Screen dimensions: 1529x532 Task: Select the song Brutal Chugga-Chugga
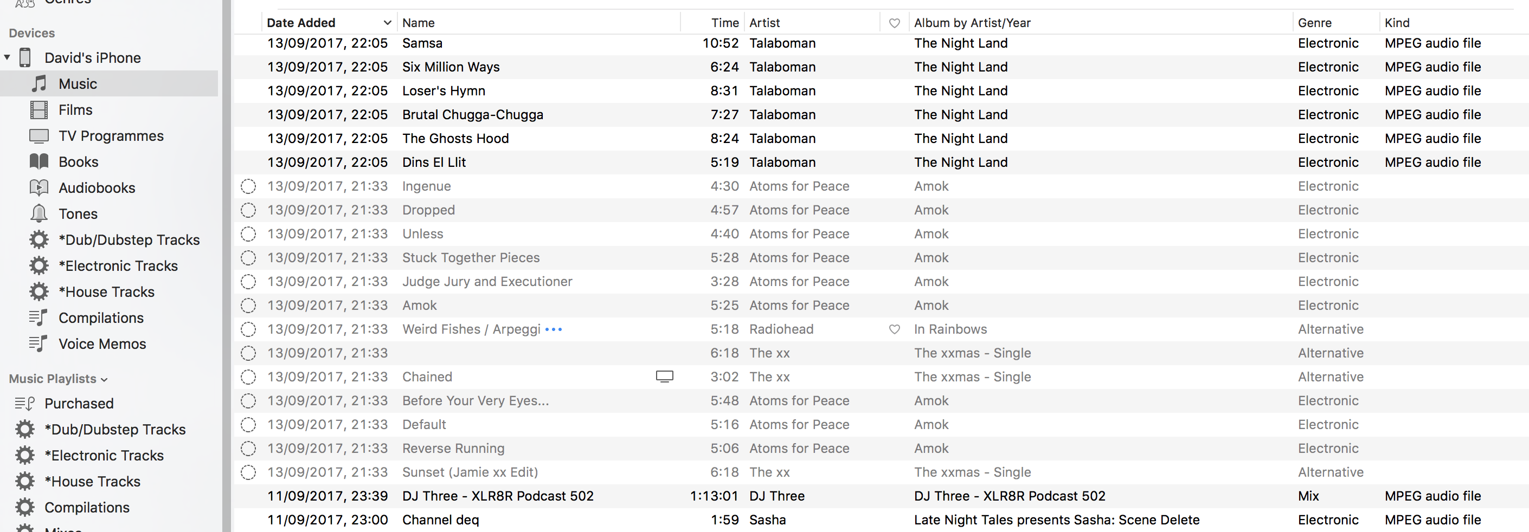tap(472, 114)
